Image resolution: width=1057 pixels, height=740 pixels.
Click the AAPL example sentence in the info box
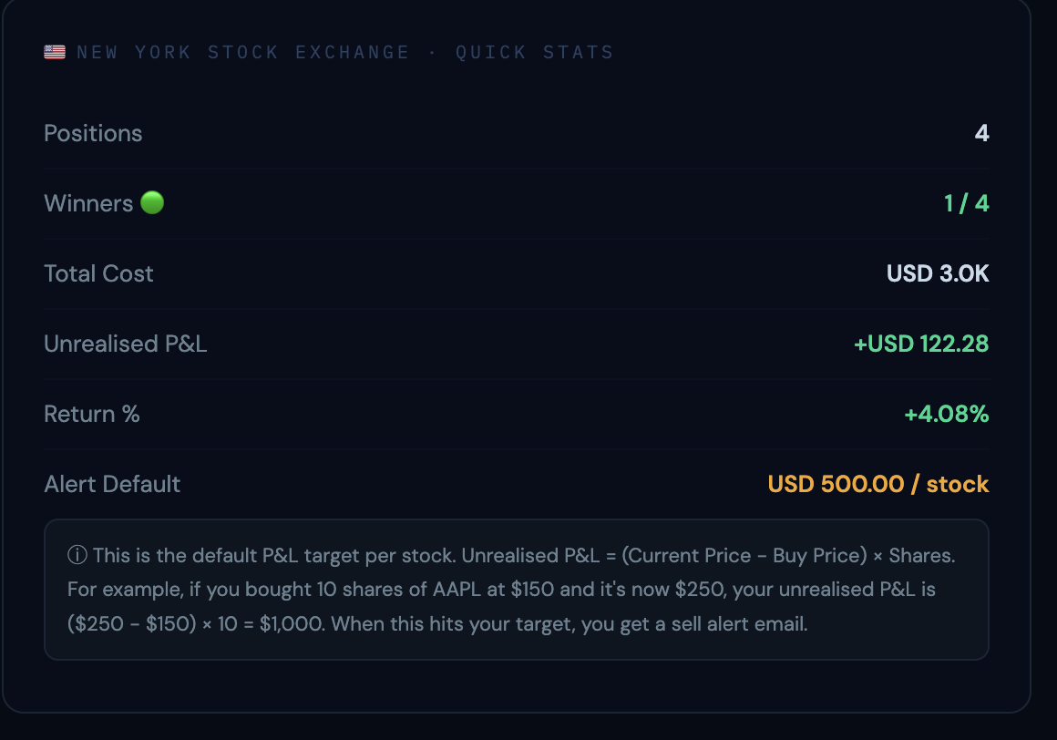point(364,590)
